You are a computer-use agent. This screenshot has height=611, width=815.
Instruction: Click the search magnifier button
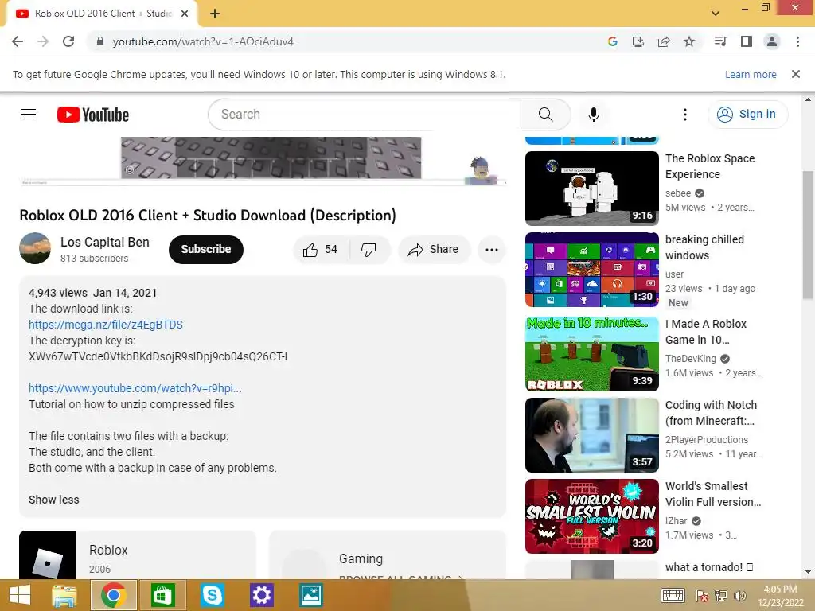[545, 115]
